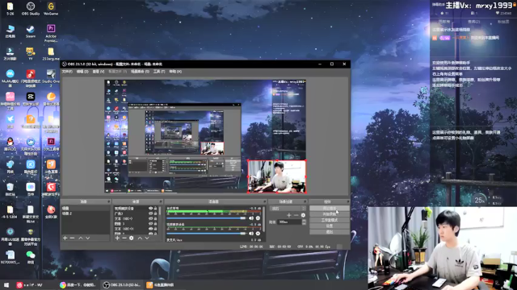
Task: Click the float icon on the Sources panel header
Action: [161, 201]
